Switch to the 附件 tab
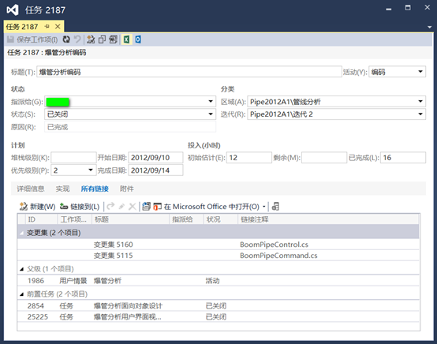The height and width of the screenshot is (344, 437). 126,189
